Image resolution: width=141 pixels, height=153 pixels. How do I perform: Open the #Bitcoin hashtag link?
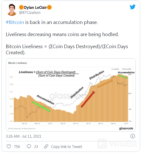tap(15, 22)
